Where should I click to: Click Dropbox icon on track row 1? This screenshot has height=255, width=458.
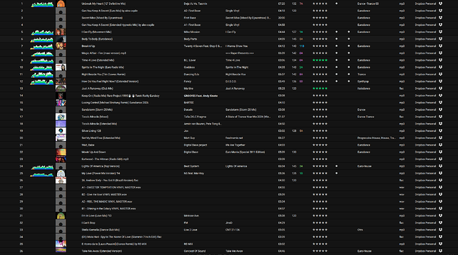pyautogui.click(x=441, y=4)
